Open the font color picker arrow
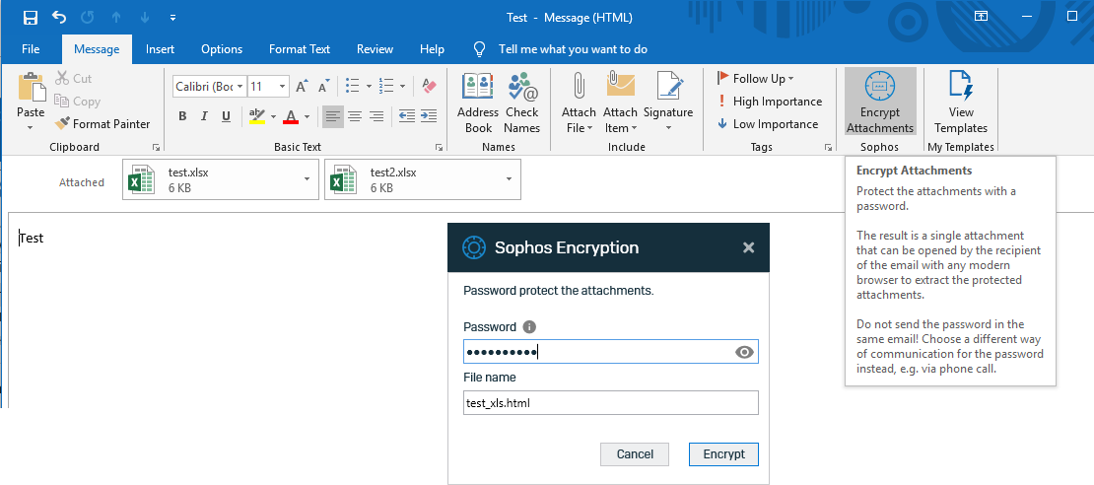Screen dimensions: 1094x485 click(x=308, y=116)
